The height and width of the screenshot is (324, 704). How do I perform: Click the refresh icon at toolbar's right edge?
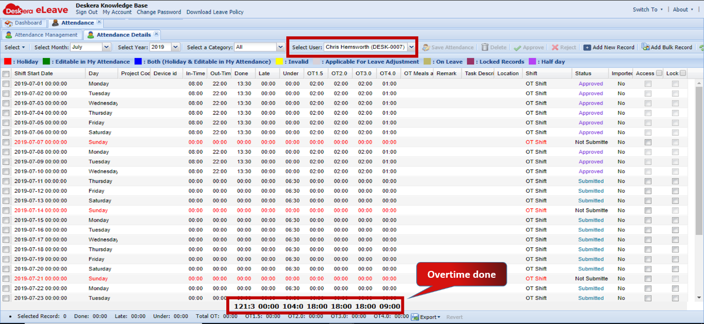pos(701,47)
